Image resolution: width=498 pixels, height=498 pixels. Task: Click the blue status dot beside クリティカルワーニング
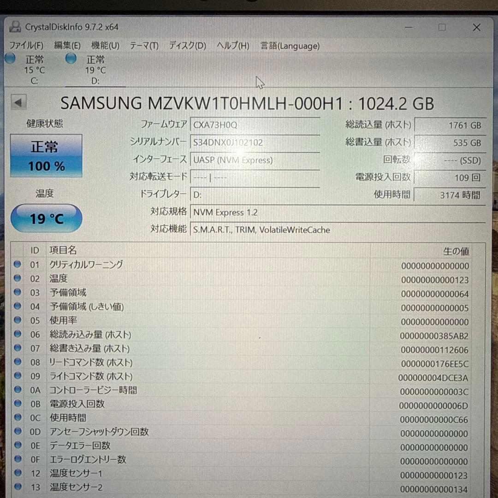coord(17,264)
